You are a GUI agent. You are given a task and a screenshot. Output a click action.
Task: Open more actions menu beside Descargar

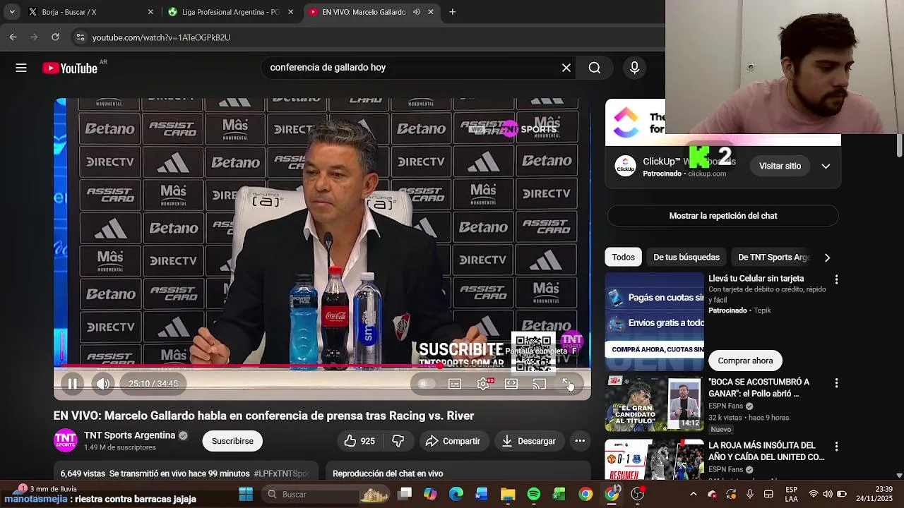[x=580, y=441]
